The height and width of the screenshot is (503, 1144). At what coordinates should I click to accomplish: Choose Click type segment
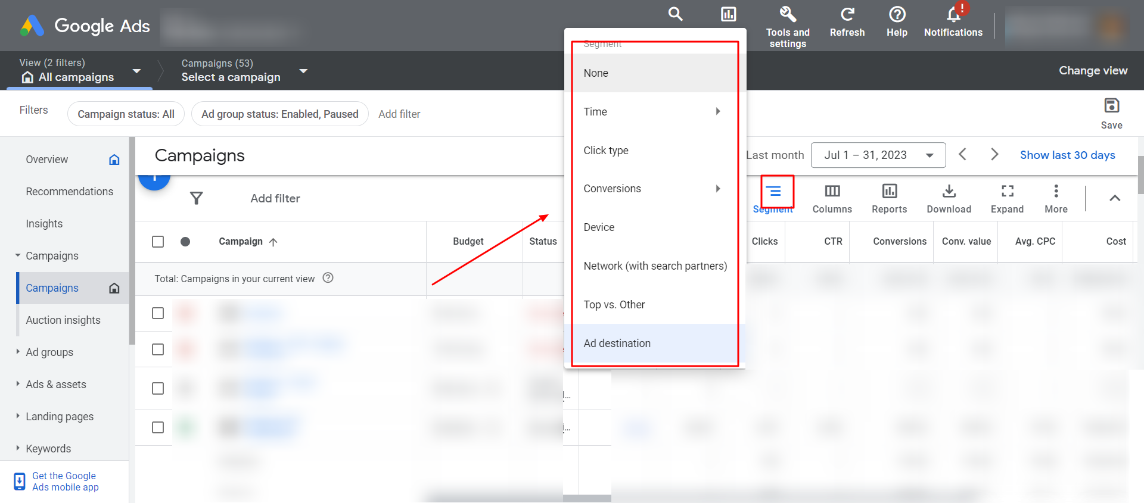tap(655, 151)
